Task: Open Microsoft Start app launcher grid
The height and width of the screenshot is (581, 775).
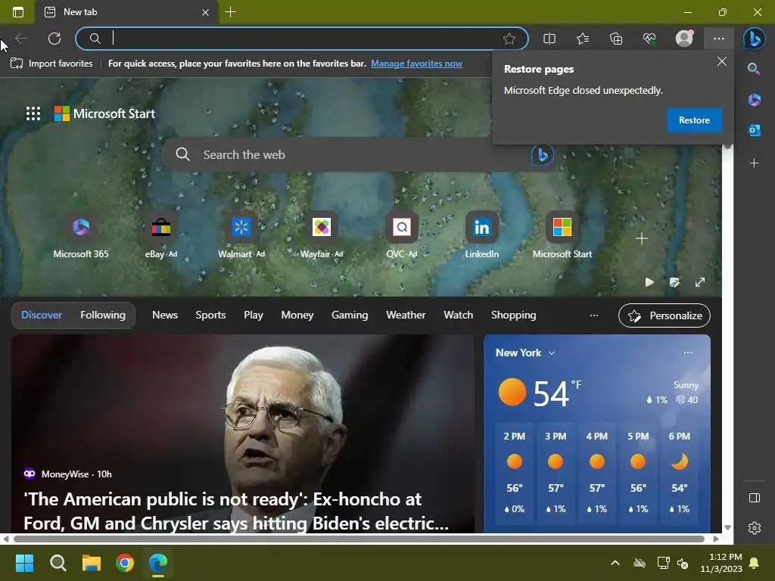Action: [x=33, y=113]
